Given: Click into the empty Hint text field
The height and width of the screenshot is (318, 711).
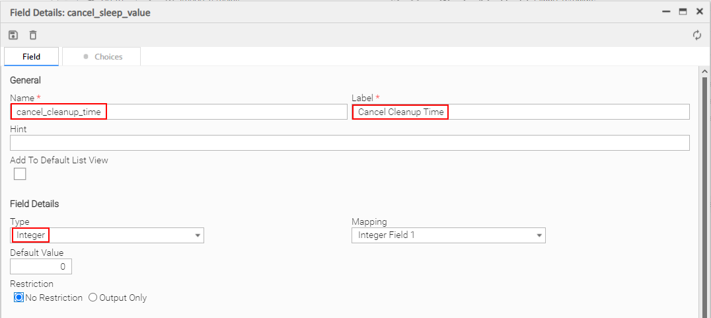Looking at the screenshot, I should point(350,143).
